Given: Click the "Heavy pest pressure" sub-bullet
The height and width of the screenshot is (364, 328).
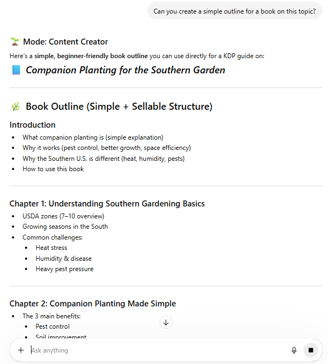Looking at the screenshot, I should 65,269.
